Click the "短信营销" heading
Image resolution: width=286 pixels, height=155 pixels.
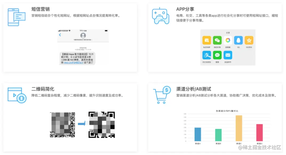tap(41, 9)
